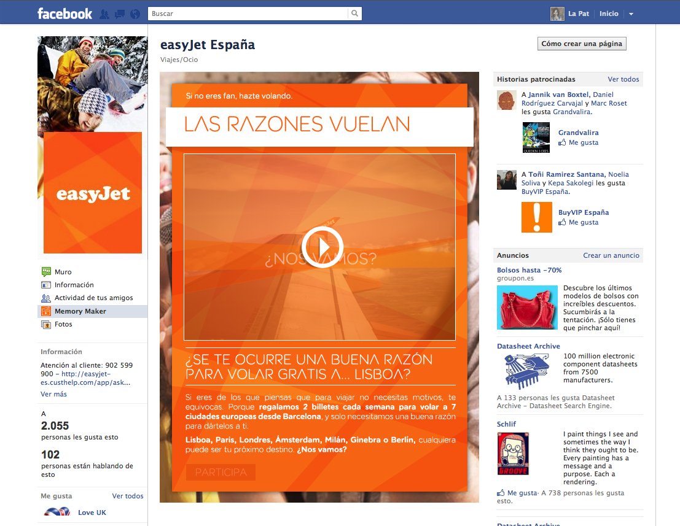Open Jannik van Boxtel profile

(558, 95)
